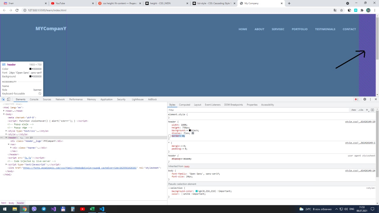The image size is (379, 213).
Task: Open Visual Studio Code from the taskbar
Action: tap(102, 209)
